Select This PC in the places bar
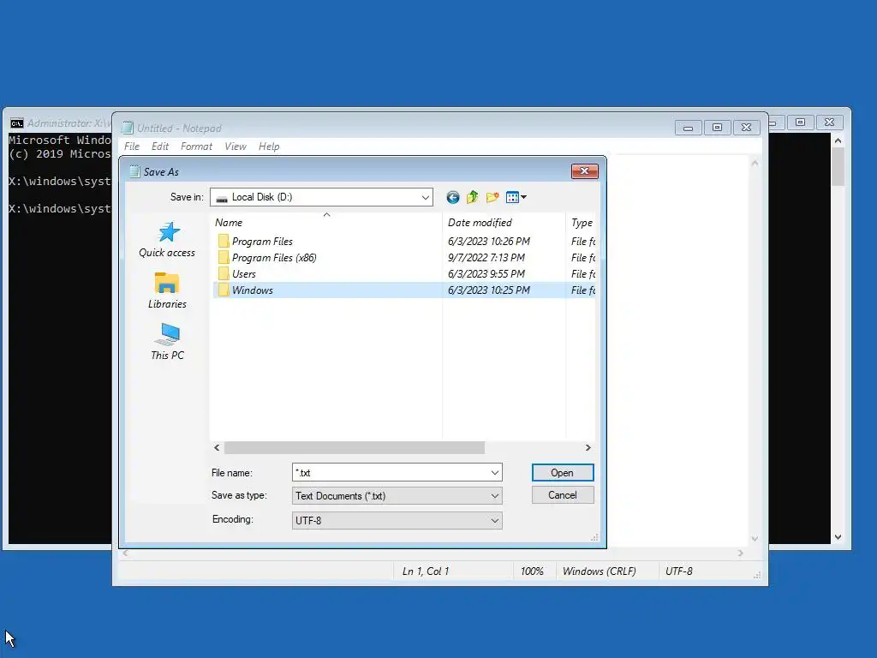The width and height of the screenshot is (877, 658). (167, 342)
